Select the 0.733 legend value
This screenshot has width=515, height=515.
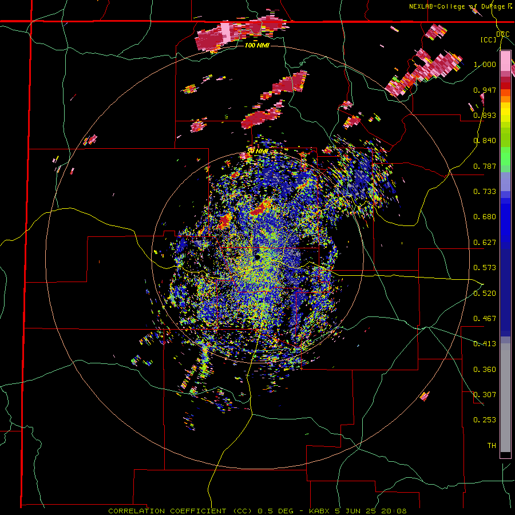pos(485,192)
